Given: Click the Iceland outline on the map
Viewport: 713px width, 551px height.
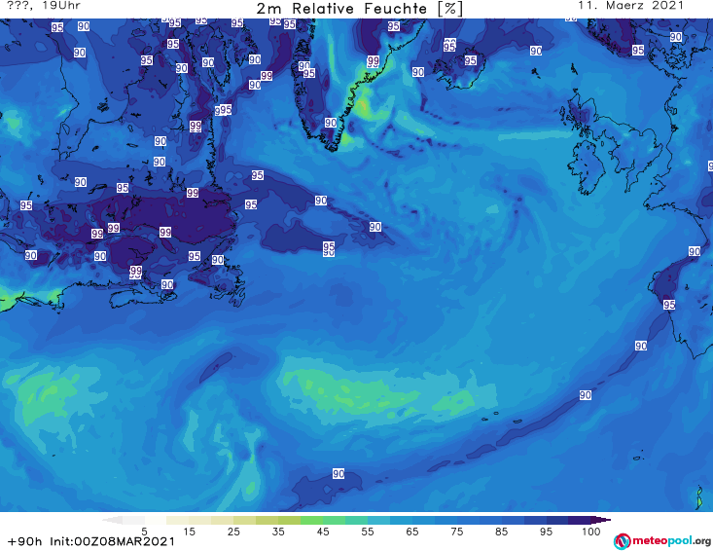Looking at the screenshot, I should tap(460, 70).
